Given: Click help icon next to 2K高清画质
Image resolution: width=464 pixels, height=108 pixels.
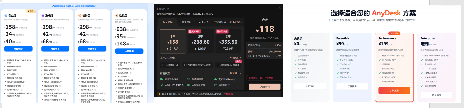Looking at the screenshot, I should tap(205, 80).
